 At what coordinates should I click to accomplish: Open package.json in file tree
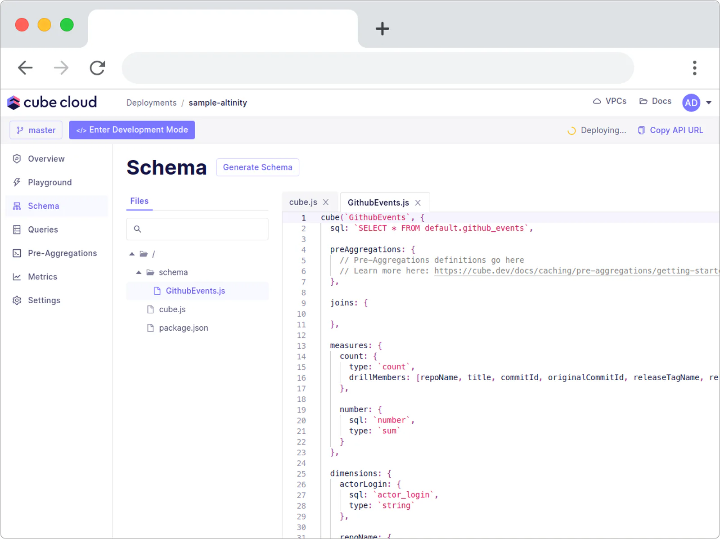coord(184,328)
